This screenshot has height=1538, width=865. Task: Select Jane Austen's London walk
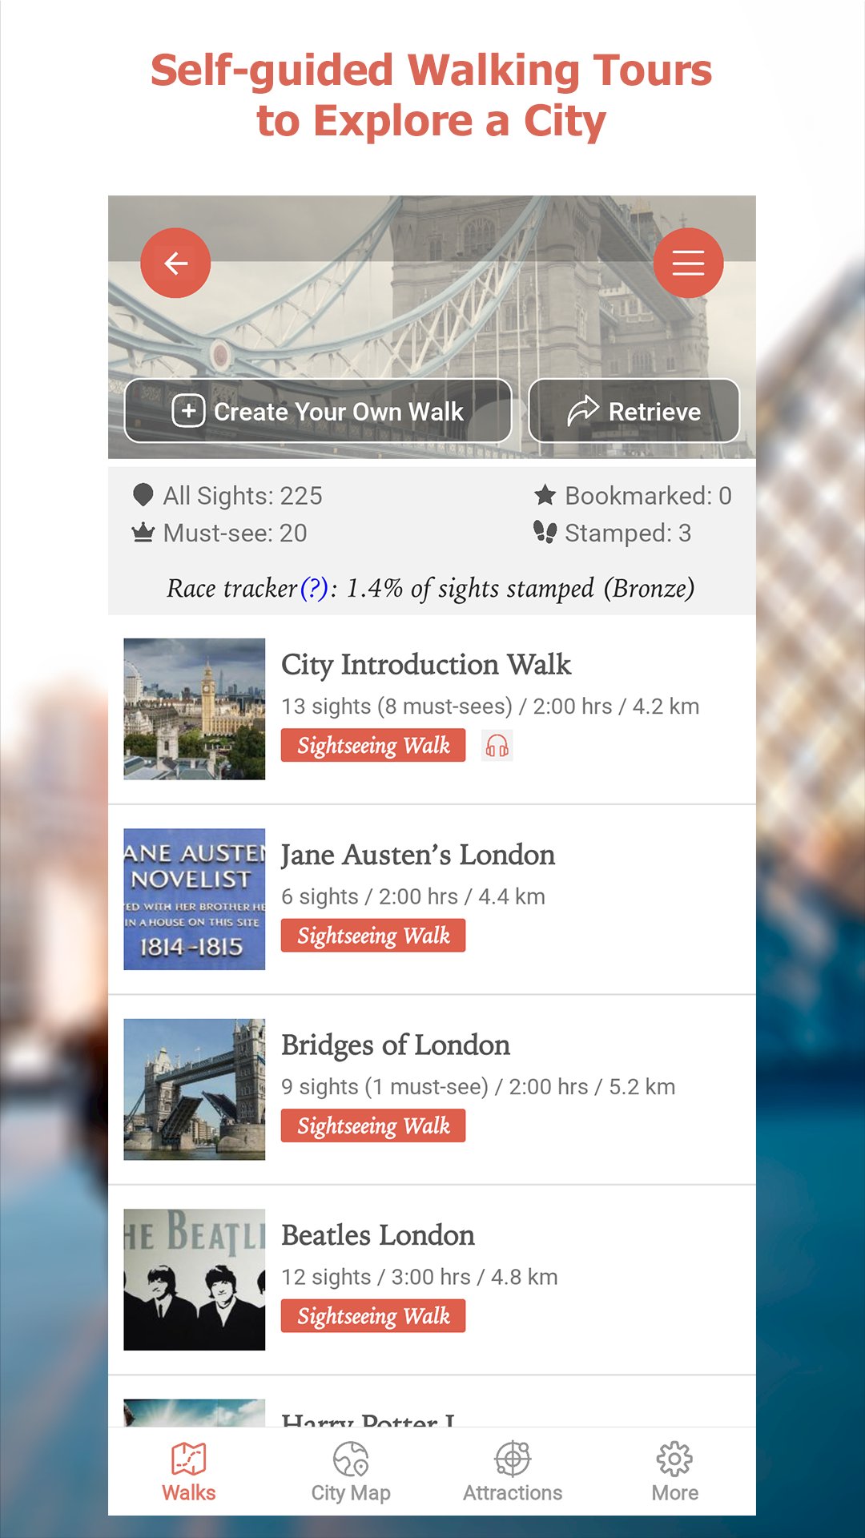(x=417, y=856)
